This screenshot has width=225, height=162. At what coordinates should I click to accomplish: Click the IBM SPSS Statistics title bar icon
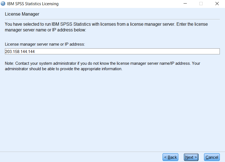tap(3, 4)
